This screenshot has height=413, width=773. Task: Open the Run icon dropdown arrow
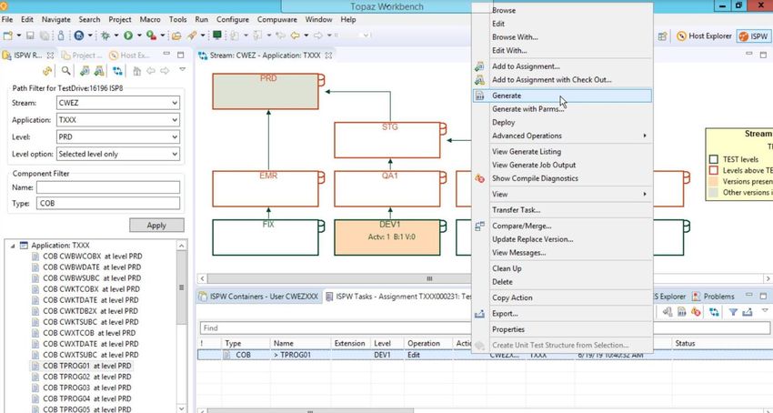[139, 35]
